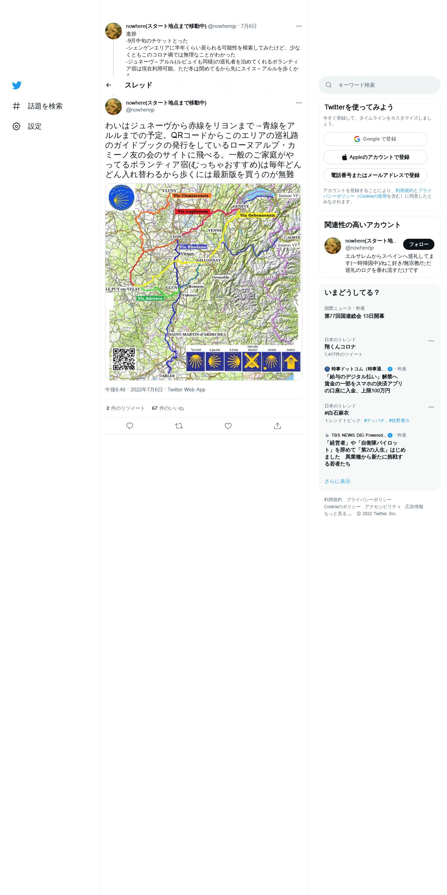Click the back arrow beside スレッド
Screen dimensions: 447x895
[109, 85]
